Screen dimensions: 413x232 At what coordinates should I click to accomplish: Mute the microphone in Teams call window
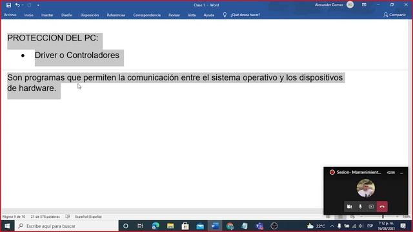[x=360, y=207]
